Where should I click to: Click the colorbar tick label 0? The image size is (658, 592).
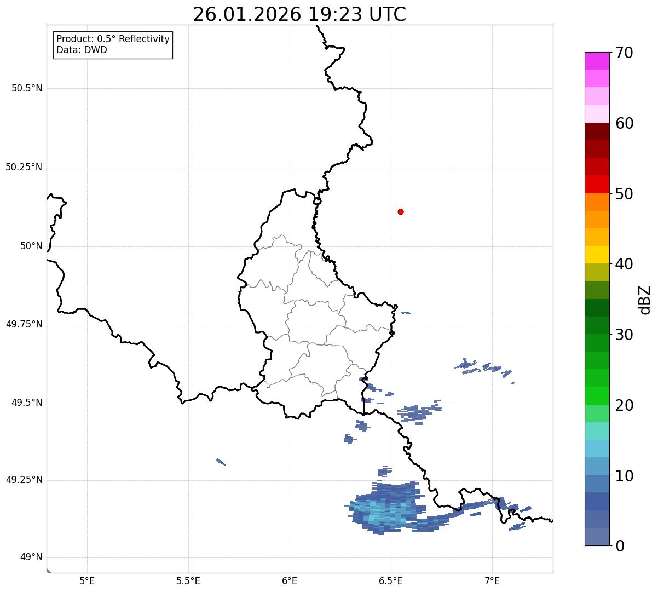(x=620, y=546)
